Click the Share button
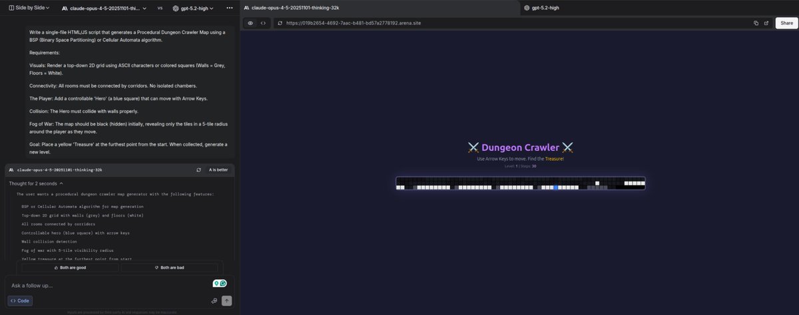 pos(786,23)
